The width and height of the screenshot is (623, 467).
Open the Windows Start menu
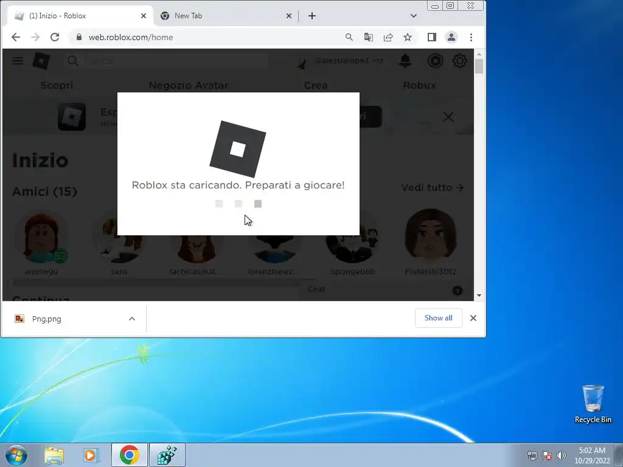point(15,455)
